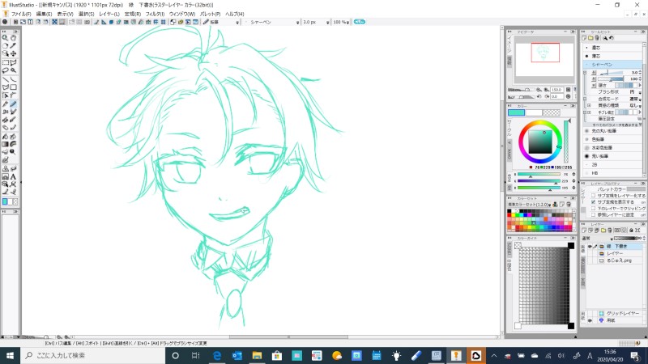Click the red R channel slider
Image resolution: width=648 pixels, height=364 pixels.
539,174
